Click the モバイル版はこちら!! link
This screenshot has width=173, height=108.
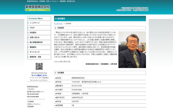[39, 75]
